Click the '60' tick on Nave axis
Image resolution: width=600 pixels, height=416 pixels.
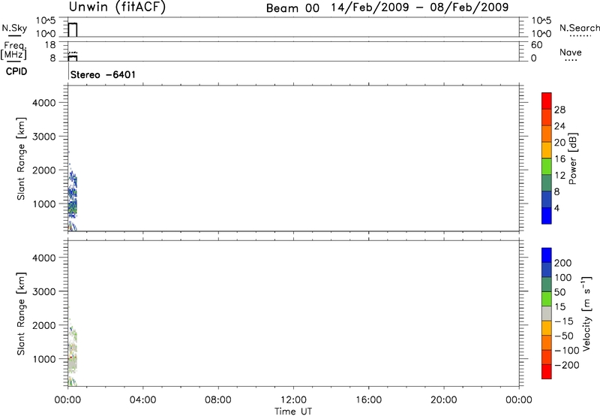point(537,45)
